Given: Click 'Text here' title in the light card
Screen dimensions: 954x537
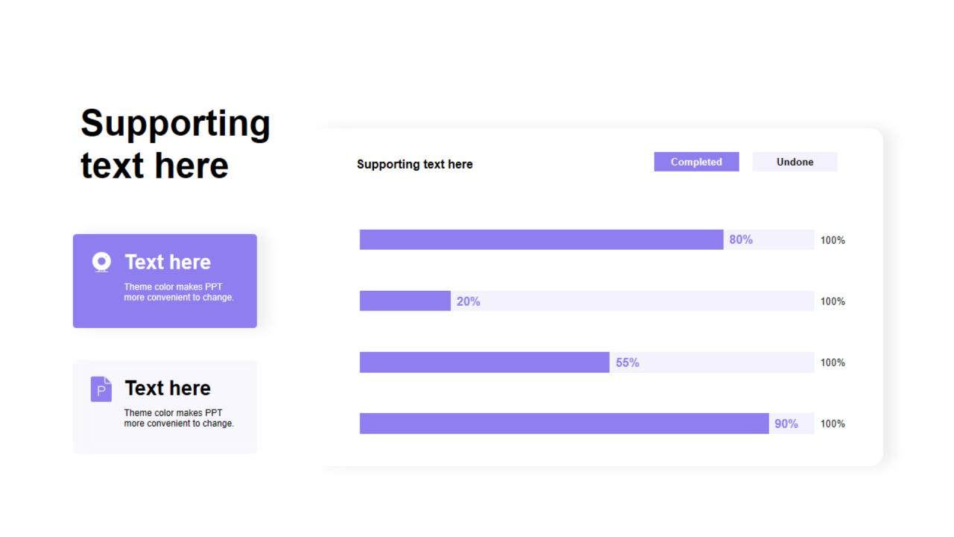Looking at the screenshot, I should [168, 388].
